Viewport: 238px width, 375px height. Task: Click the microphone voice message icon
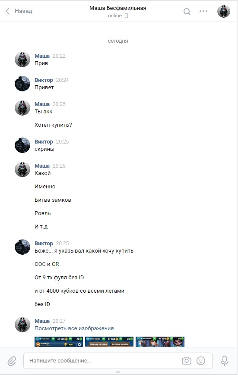point(225,361)
